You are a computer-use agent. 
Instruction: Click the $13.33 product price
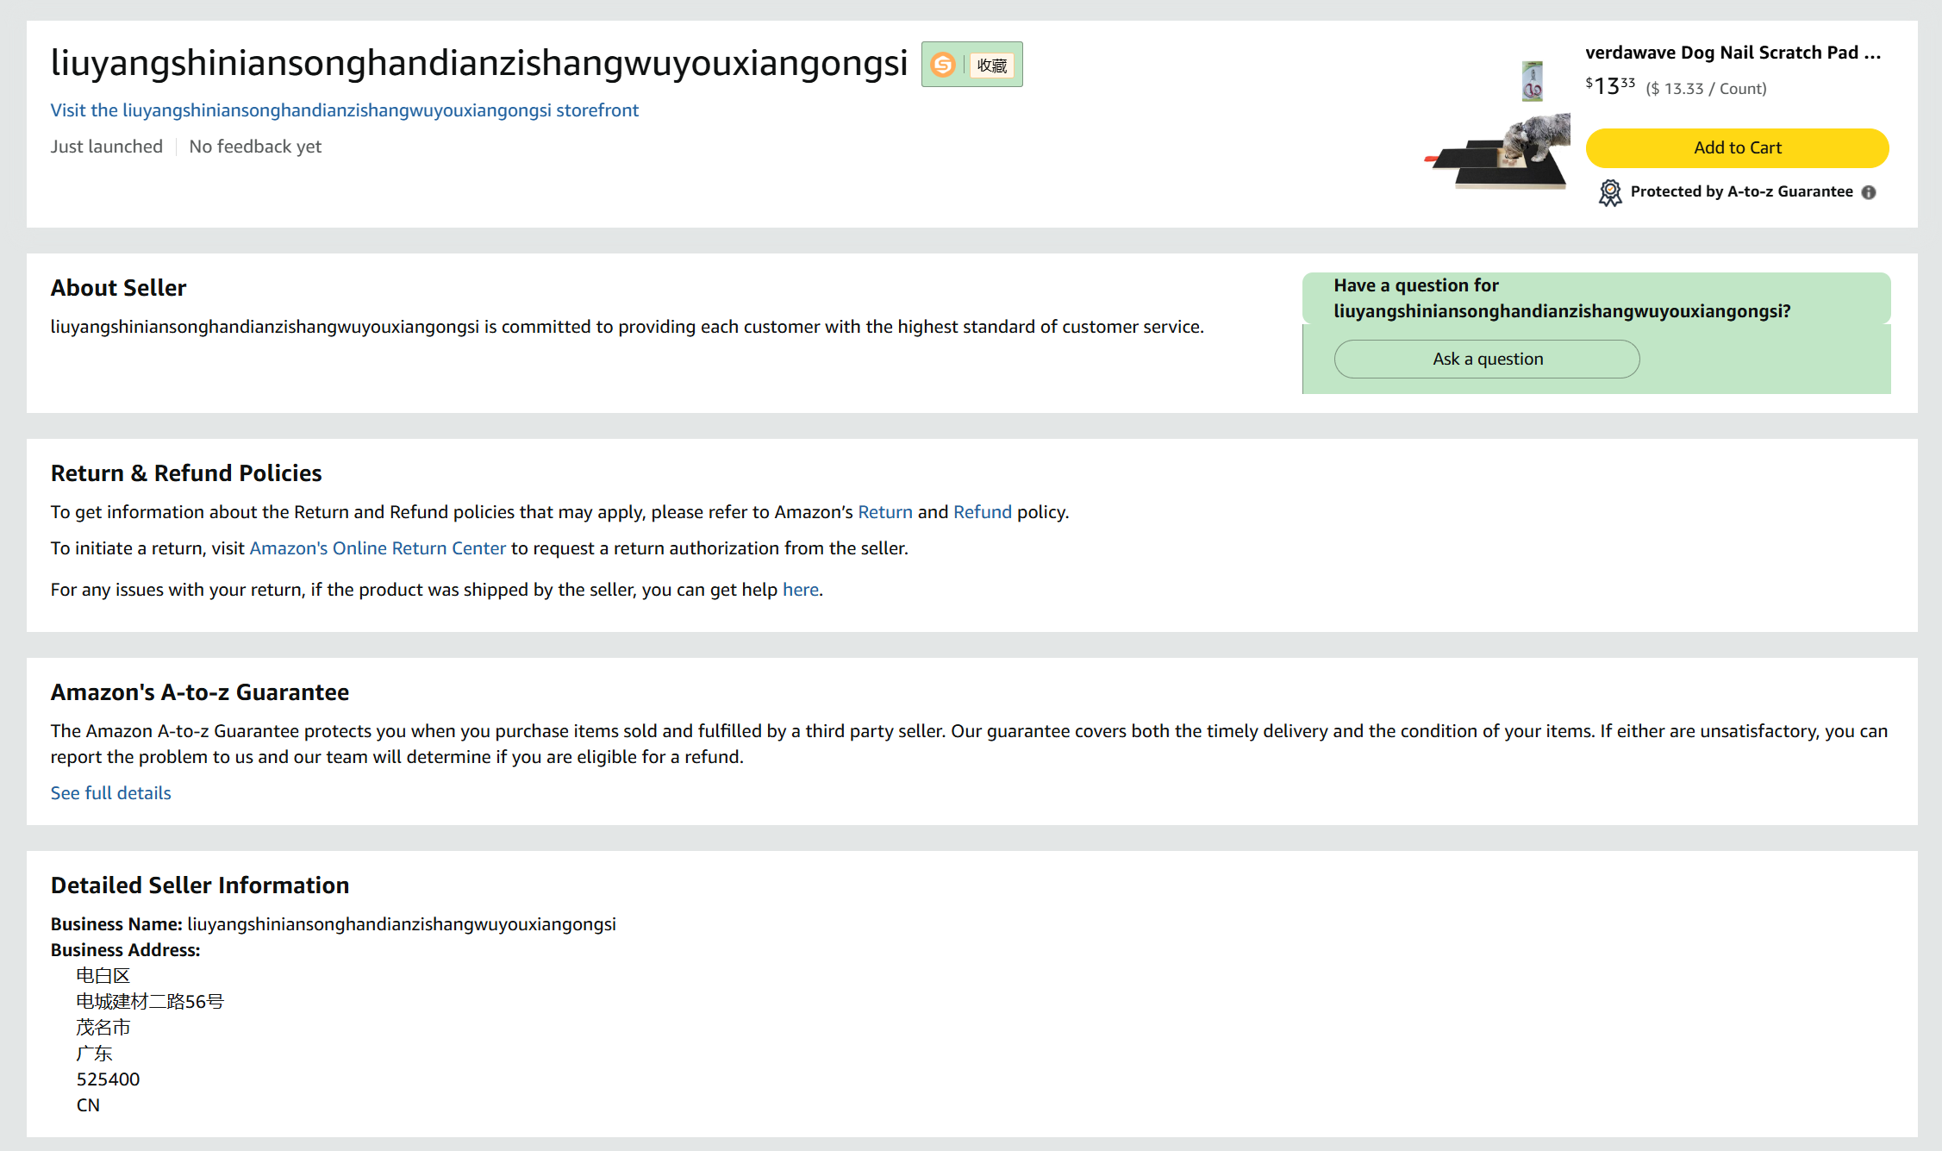coord(1609,86)
